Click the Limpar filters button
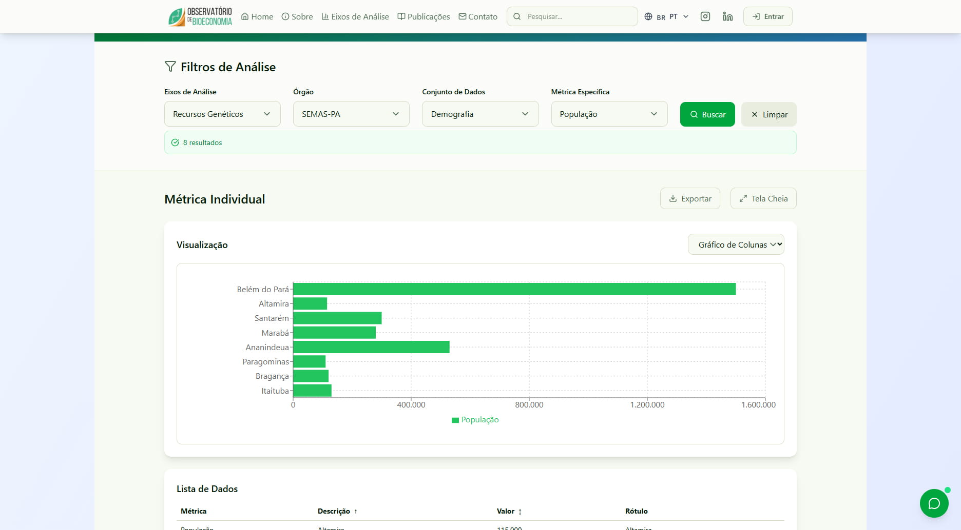The image size is (961, 530). tap(768, 114)
